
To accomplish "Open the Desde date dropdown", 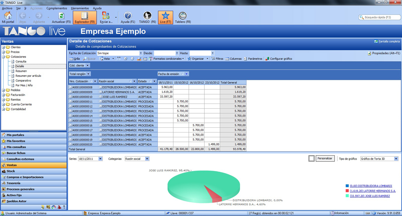I will [x=177, y=53].
